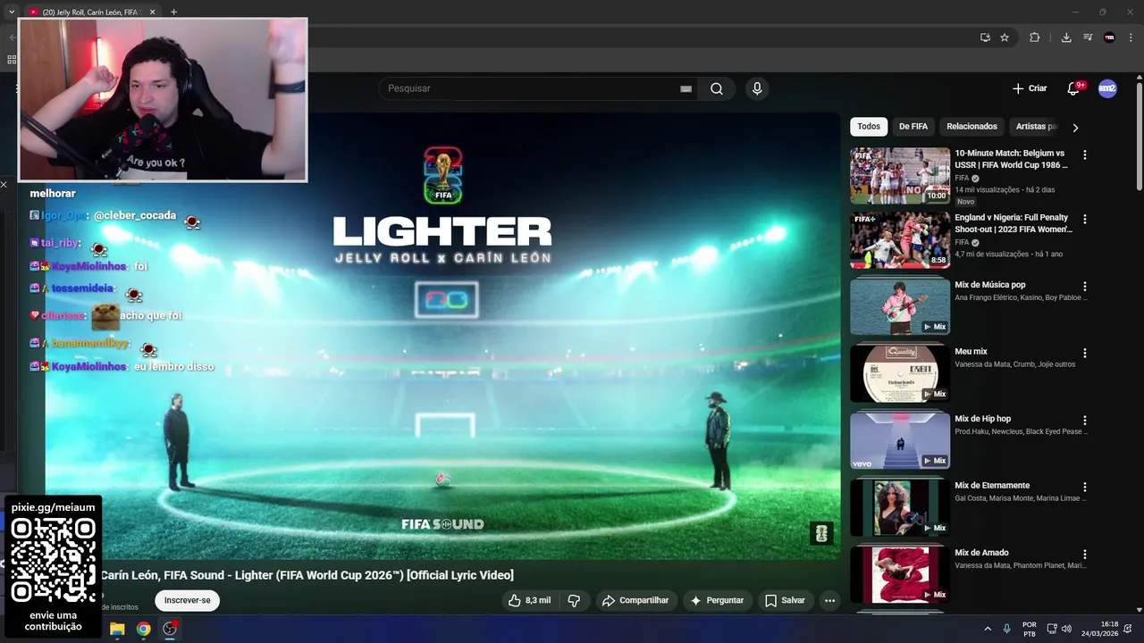Image resolution: width=1144 pixels, height=643 pixels.
Task: Click the YouTube search magnifier button
Action: (717, 88)
